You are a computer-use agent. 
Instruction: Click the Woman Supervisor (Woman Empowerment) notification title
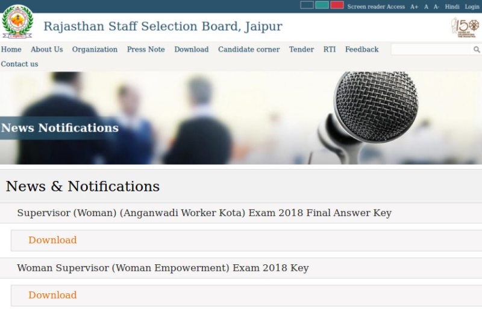[x=163, y=268]
